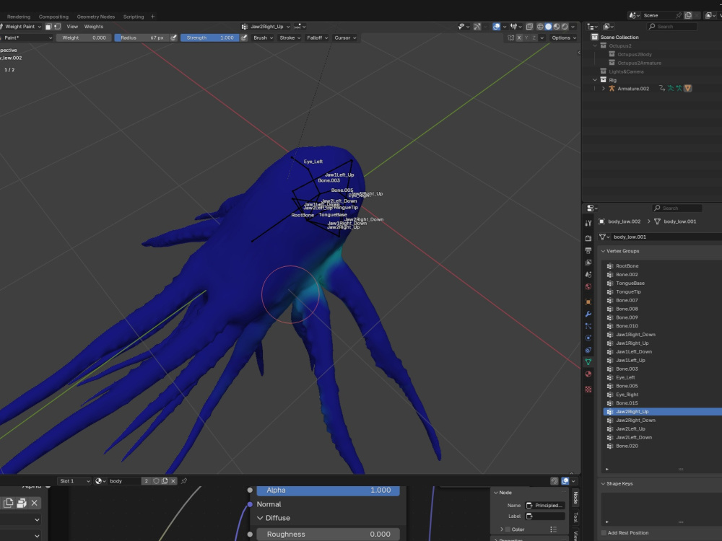Open the Object Data green triangle icon
This screenshot has width=722, height=541.
(x=588, y=362)
